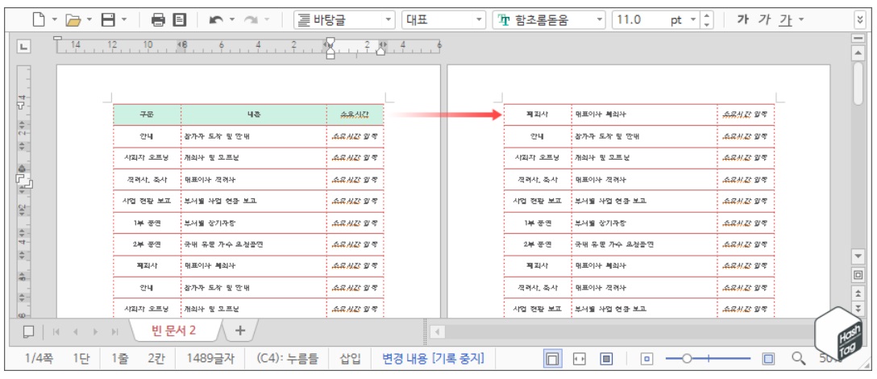Click the zoom out small page icon
The width and height of the screenshot is (877, 379).
pyautogui.click(x=646, y=359)
